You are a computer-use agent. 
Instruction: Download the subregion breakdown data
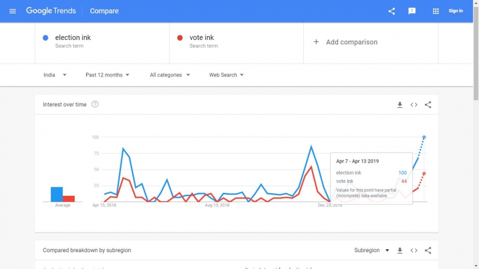click(x=400, y=250)
